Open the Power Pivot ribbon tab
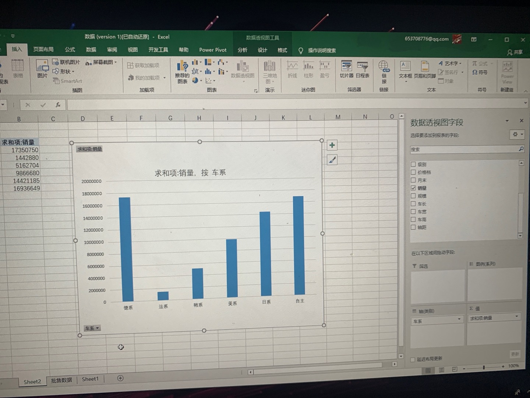Screen dimensions: 530x398 (213, 50)
